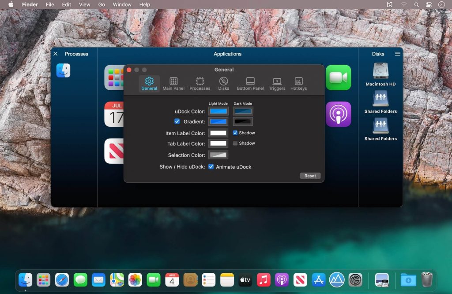This screenshot has height=294, width=452.
Task: Launch FaceTime from the Applications panel
Action: (339, 77)
